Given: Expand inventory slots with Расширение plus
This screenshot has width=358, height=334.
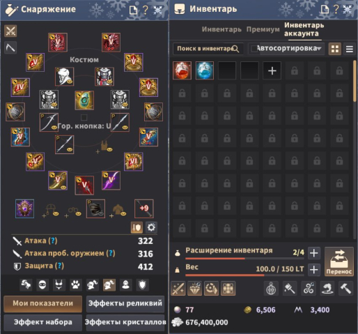Looking at the screenshot, I should click(x=314, y=253).
